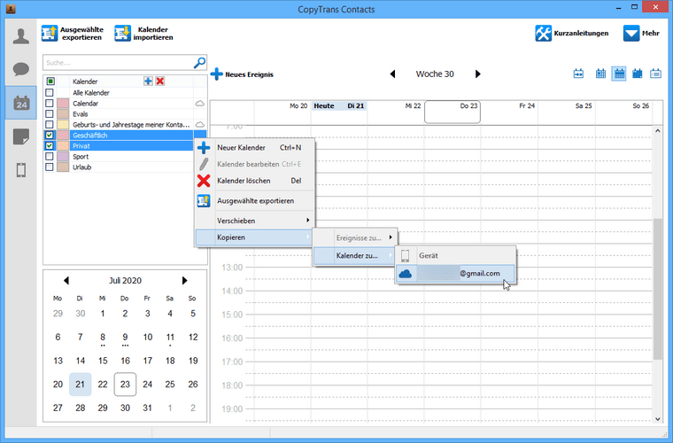Check the Urlaub checkbox
Image resolution: width=673 pixels, height=443 pixels.
(50, 167)
